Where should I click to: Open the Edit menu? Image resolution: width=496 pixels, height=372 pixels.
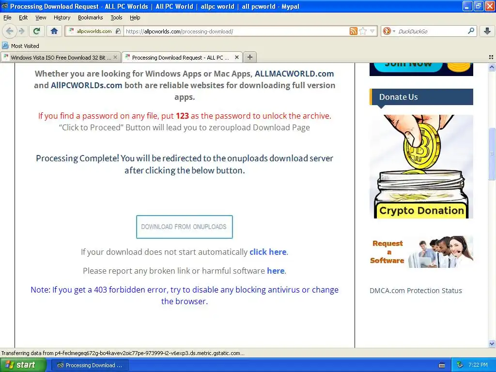point(23,17)
